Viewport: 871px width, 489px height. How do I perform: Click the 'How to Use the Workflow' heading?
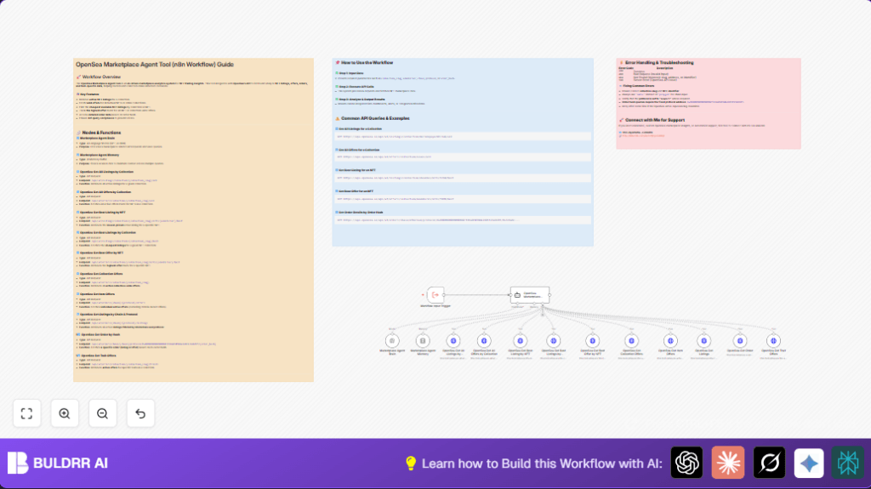click(367, 63)
